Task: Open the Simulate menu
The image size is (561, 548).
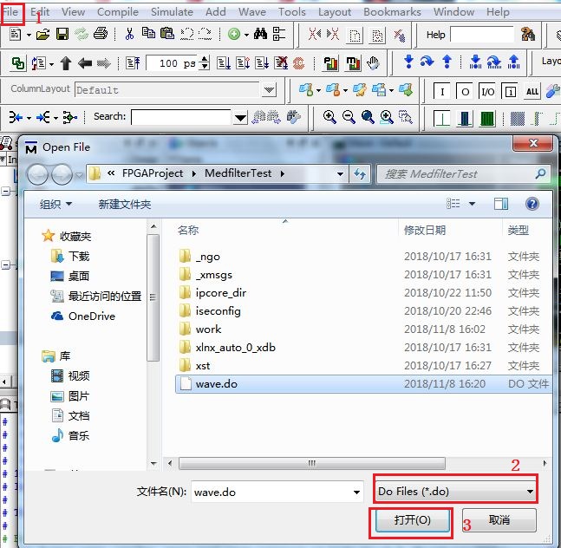Action: (172, 12)
